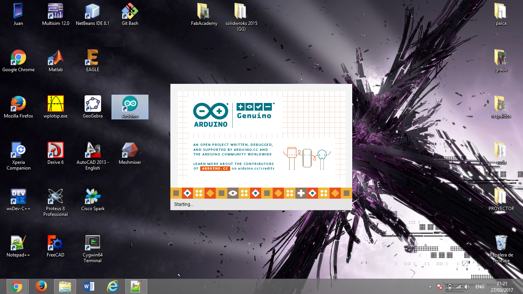
Task: Select the solidwroks 2015 (GG) folder
Action: click(x=241, y=18)
